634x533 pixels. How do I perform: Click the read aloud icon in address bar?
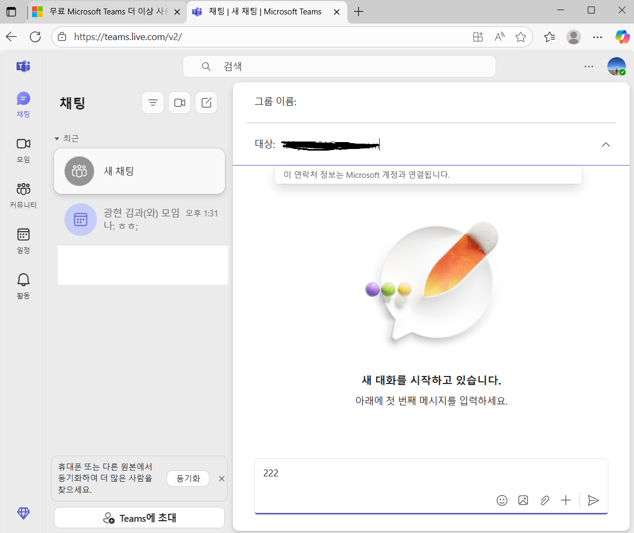(x=500, y=37)
